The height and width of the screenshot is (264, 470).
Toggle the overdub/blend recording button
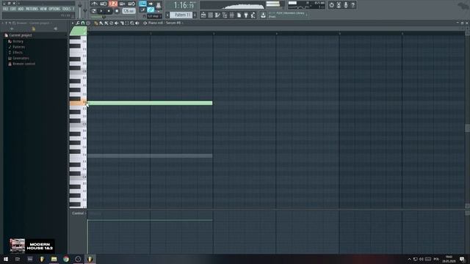[x=122, y=4]
